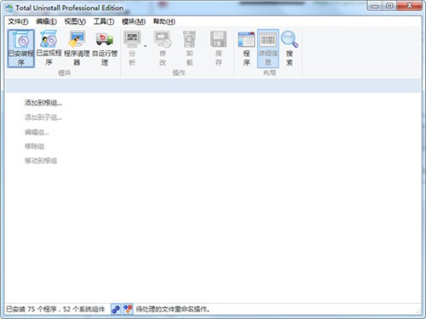Toggle the 详细信息 layout panel
This screenshot has width=426, height=319.
pos(268,48)
